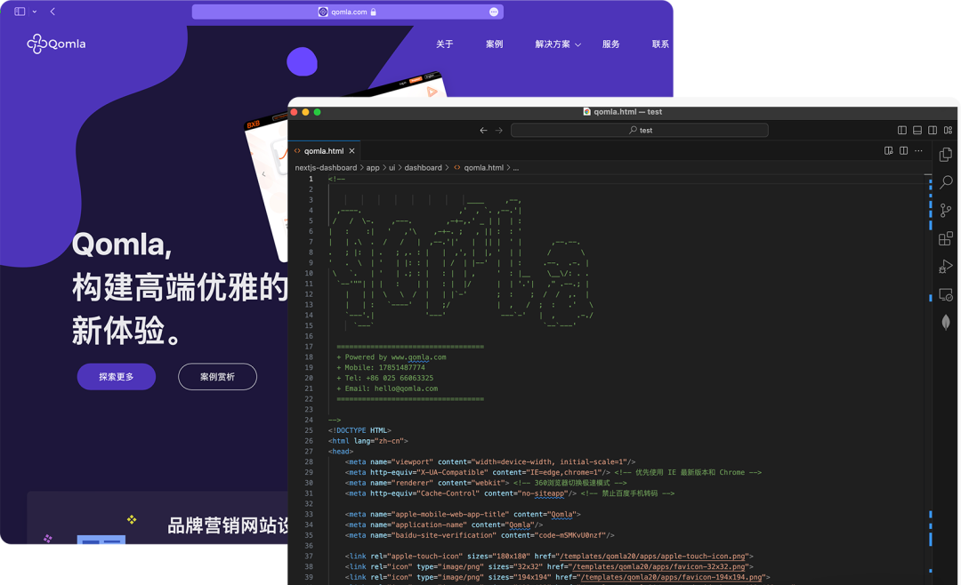
Task: Open the Explorer view in activity bar
Action: pyautogui.click(x=946, y=155)
